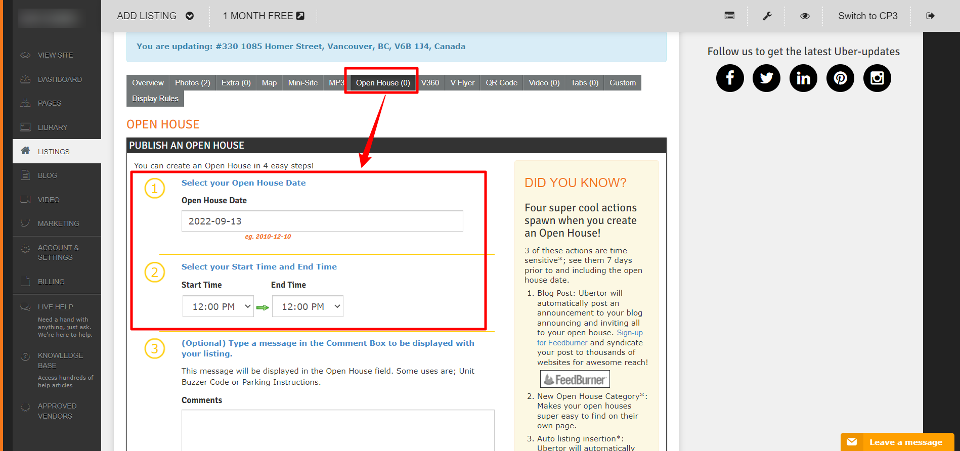Open the End Time dropdown
Viewport: 960px width, 451px height.
(x=308, y=306)
